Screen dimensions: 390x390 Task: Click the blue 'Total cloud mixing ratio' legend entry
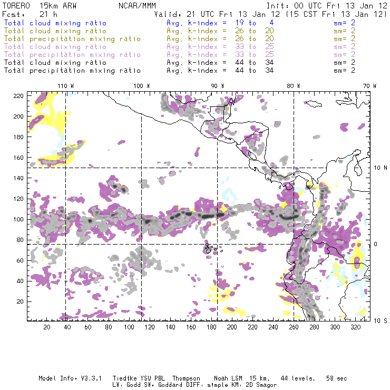coord(55,23)
